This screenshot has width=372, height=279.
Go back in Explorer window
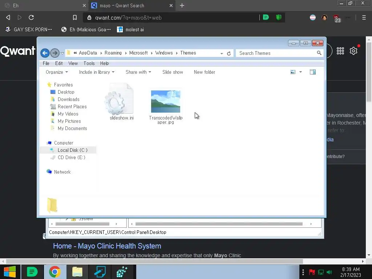tap(45, 53)
